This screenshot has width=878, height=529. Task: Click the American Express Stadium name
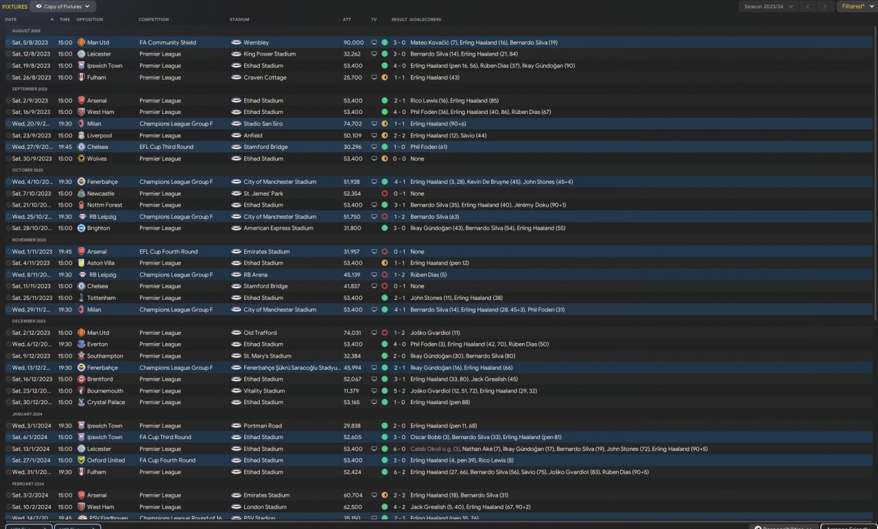point(278,228)
